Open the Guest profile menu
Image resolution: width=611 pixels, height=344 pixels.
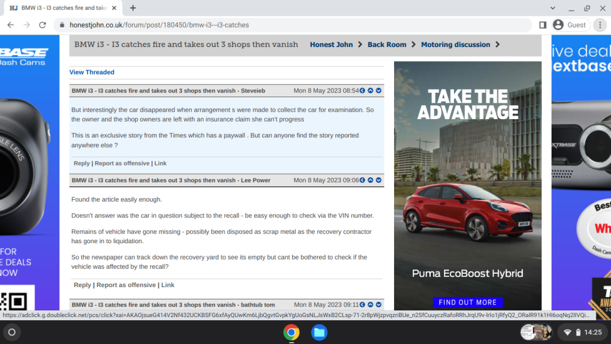[x=571, y=25]
